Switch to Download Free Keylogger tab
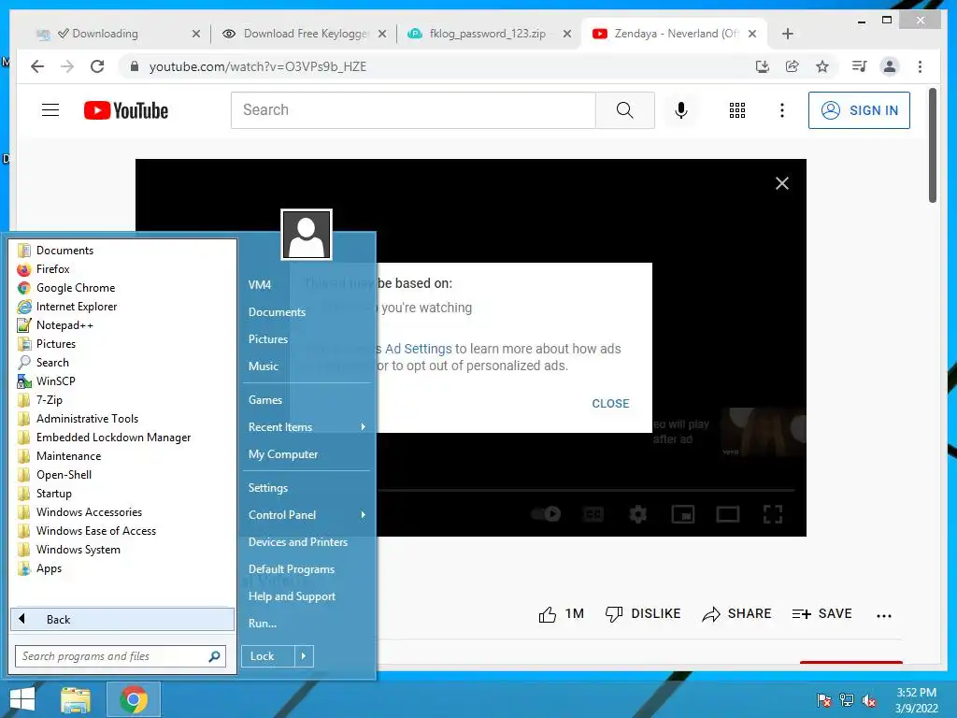The image size is (957, 718). click(304, 34)
